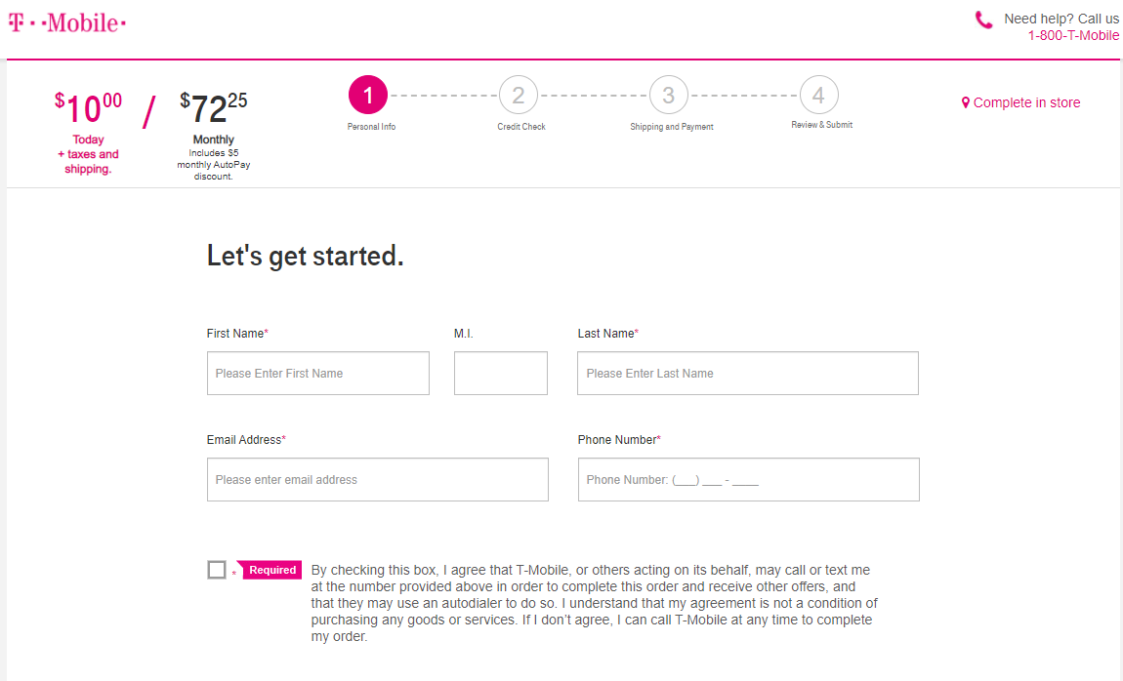
Task: Click the Personal Info step label
Action: (x=372, y=127)
